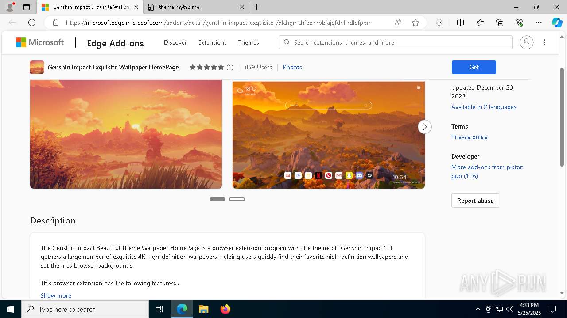Open the Photos link
This screenshot has width=567, height=318.
[292, 67]
